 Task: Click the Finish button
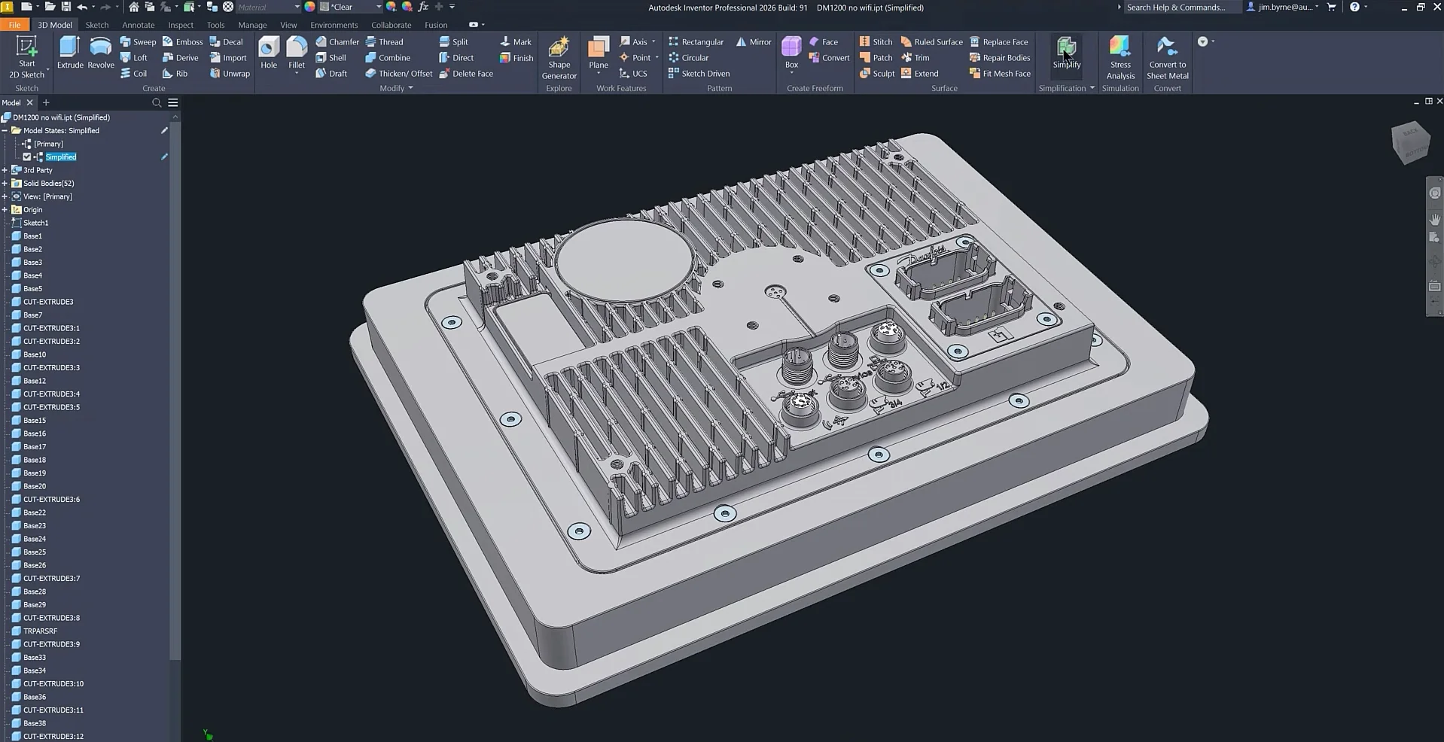pyautogui.click(x=516, y=57)
